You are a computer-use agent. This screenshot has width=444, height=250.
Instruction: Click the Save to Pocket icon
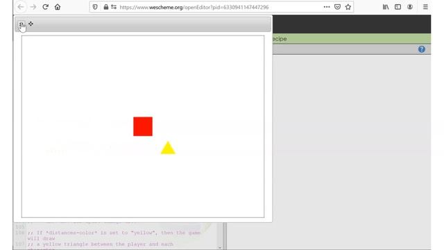click(337, 7)
